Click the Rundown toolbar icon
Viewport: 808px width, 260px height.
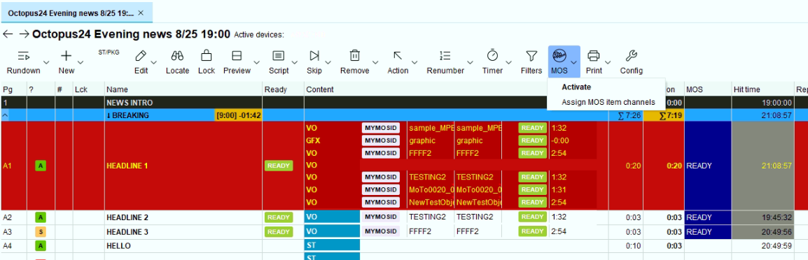tap(23, 56)
